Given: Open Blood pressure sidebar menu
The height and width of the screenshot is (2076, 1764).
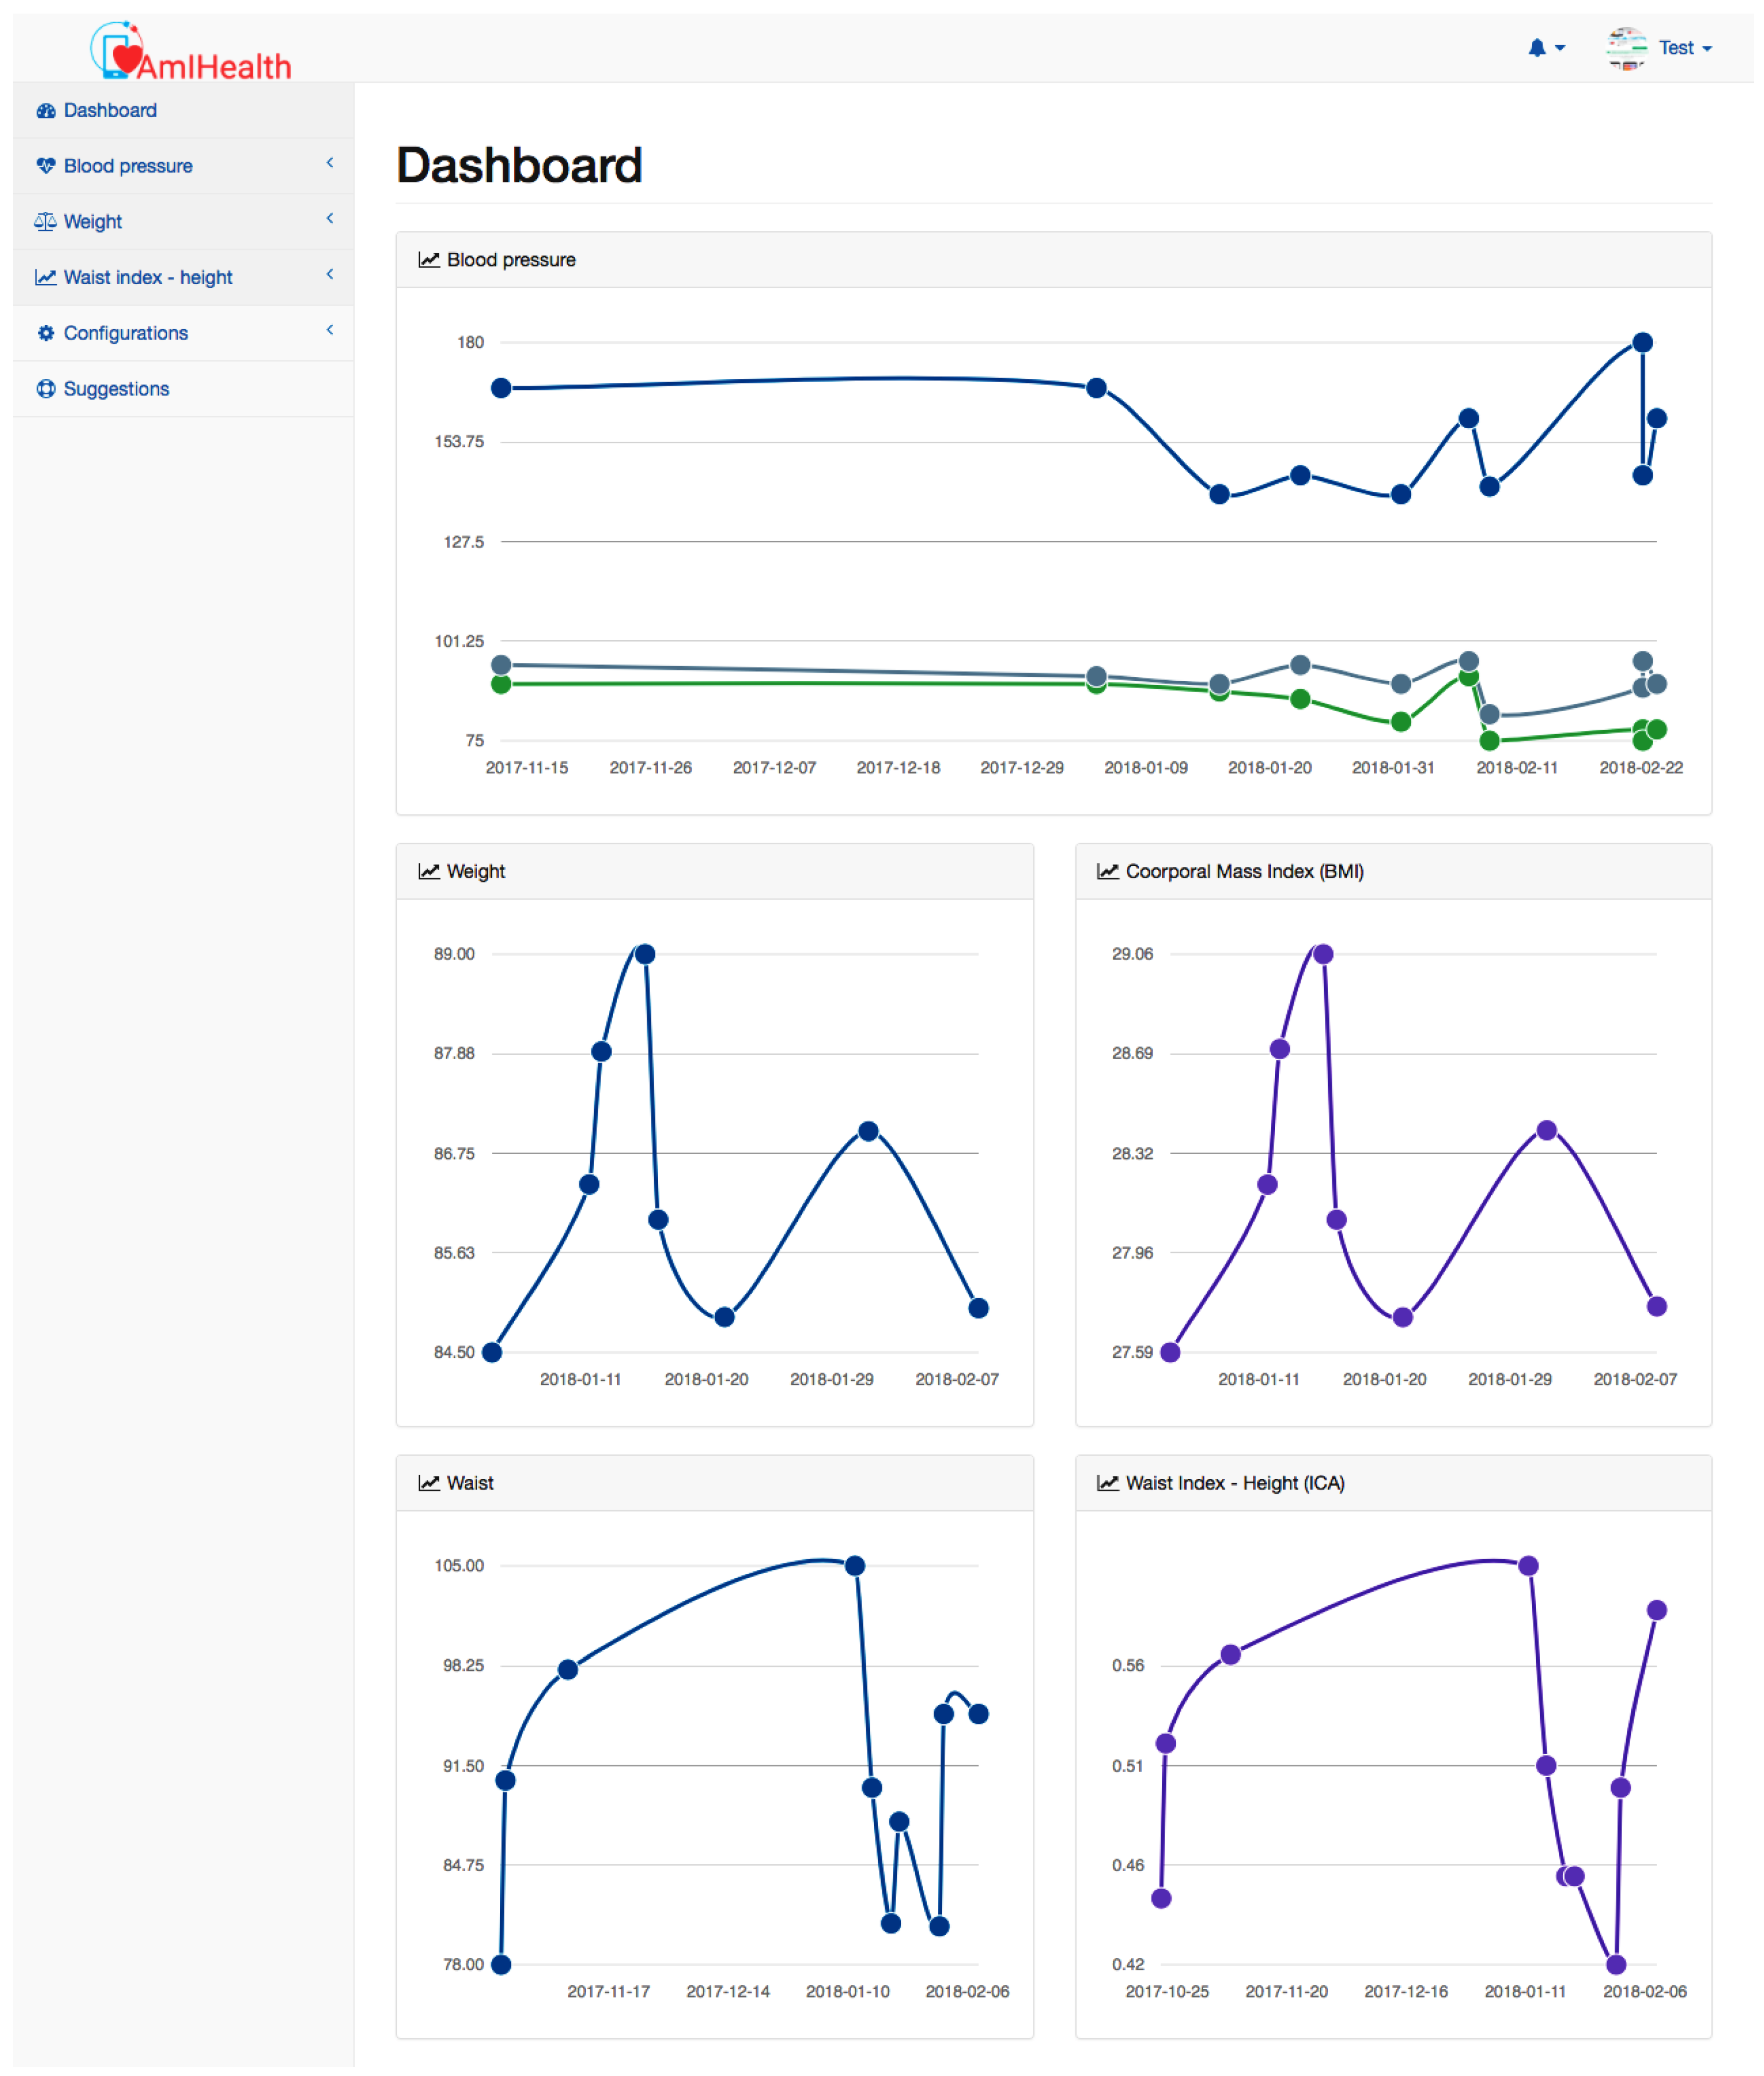Looking at the screenshot, I should [183, 166].
